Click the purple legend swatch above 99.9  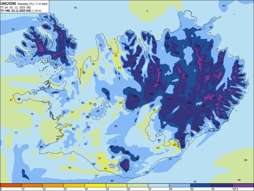tap(243, 185)
